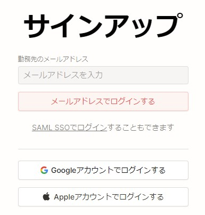
Task: Sign in with Googleアカウントでログインする
Action: pos(103,170)
